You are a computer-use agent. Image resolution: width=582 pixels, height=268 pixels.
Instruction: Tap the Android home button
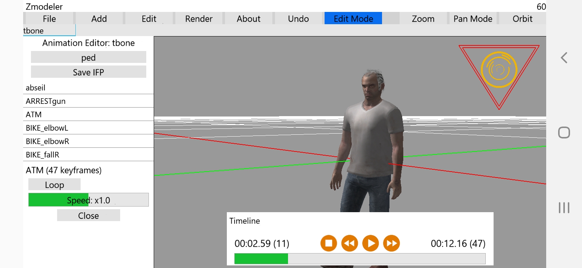564,133
